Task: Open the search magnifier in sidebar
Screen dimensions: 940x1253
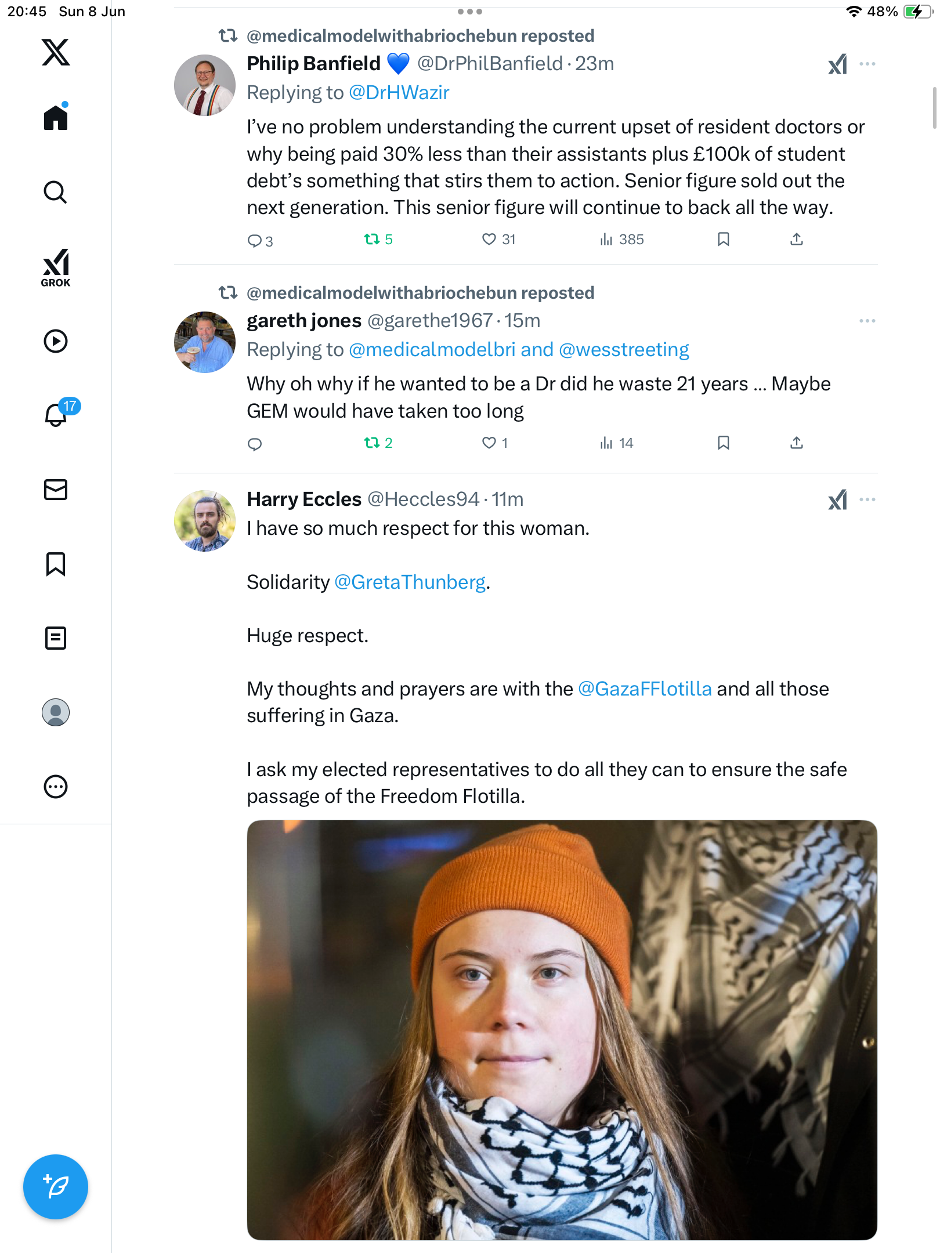Action: 56,192
